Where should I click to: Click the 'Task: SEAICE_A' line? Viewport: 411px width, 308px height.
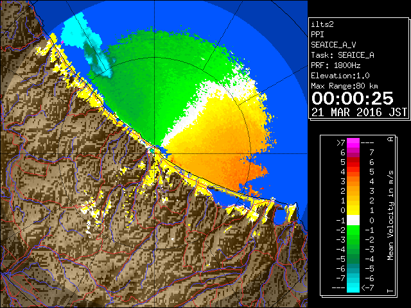(342, 55)
